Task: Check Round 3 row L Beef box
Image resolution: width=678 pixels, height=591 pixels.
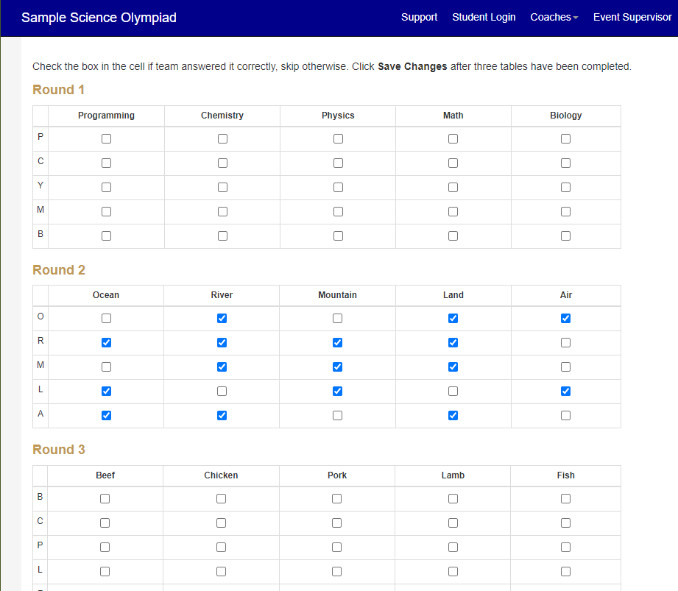Action: [105, 571]
